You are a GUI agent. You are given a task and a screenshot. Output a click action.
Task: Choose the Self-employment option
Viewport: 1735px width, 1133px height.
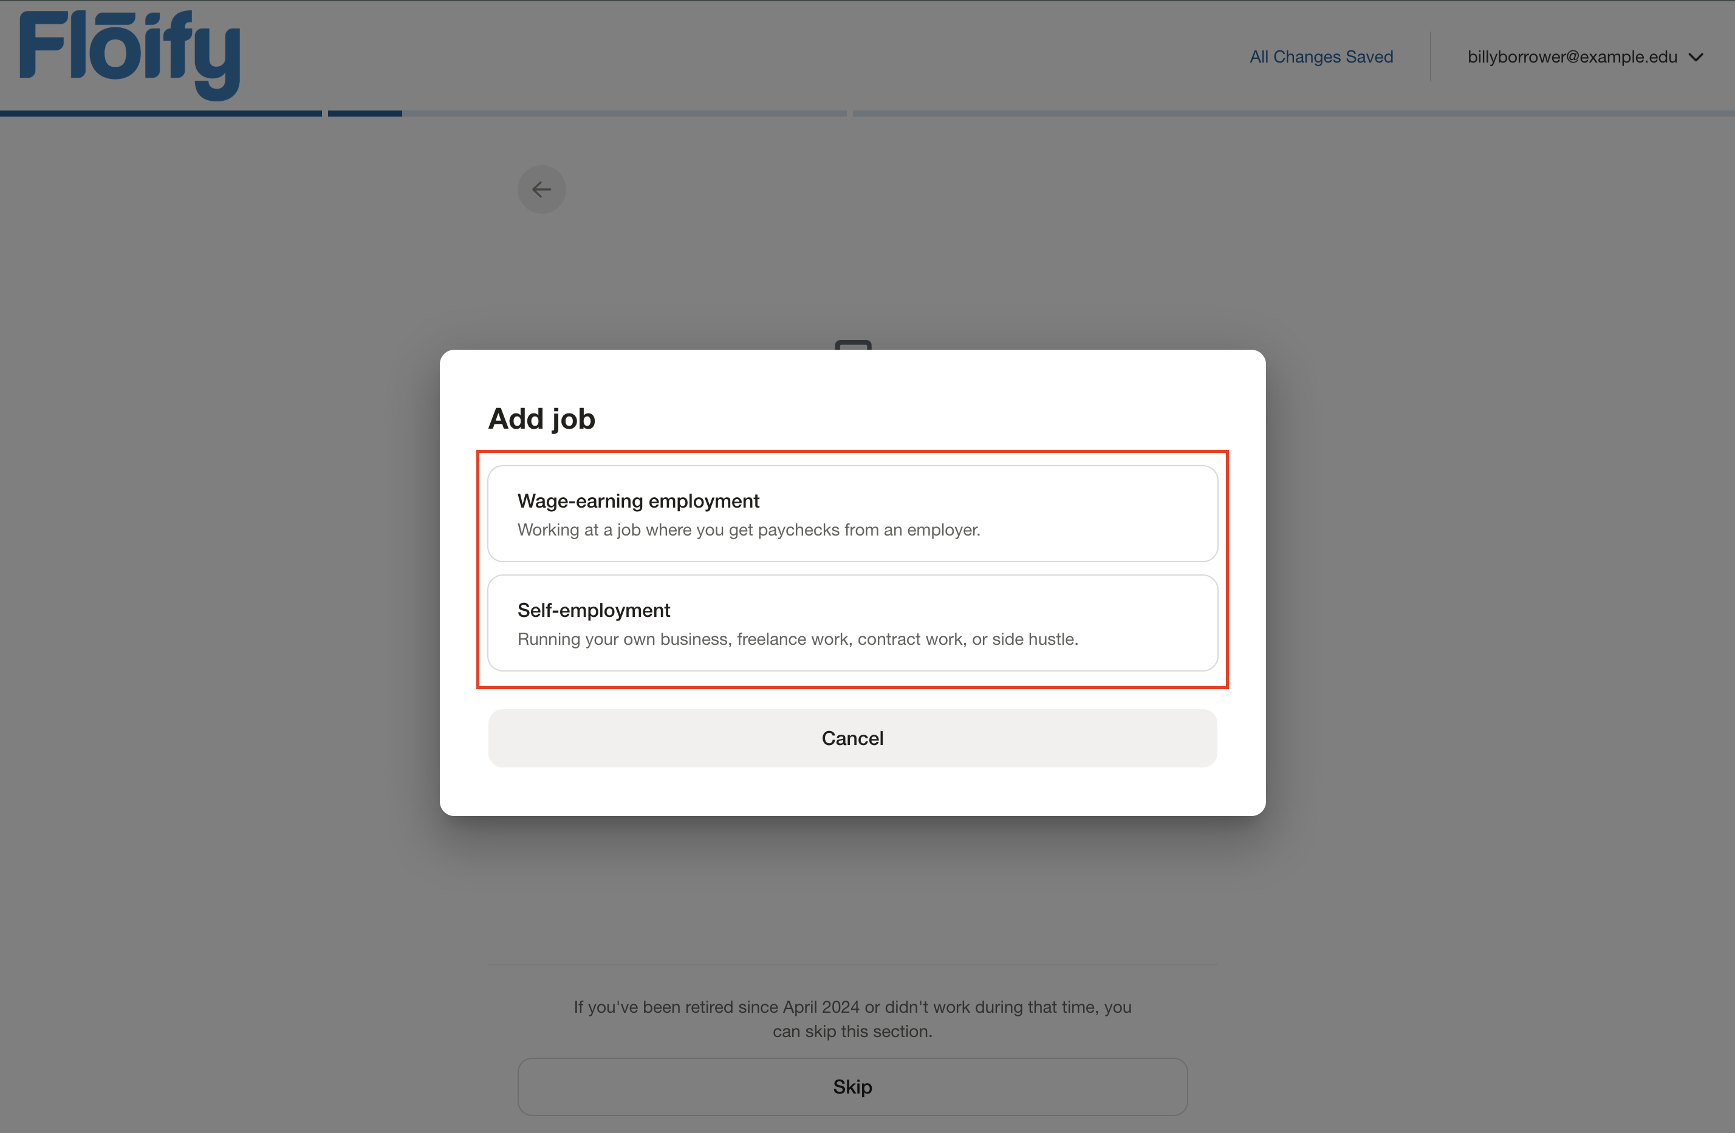852,623
